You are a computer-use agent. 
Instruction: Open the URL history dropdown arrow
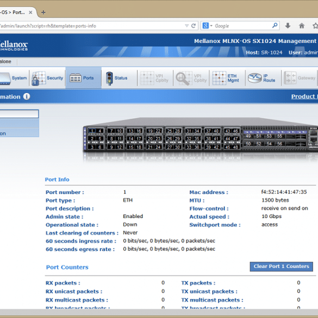point(187,26)
